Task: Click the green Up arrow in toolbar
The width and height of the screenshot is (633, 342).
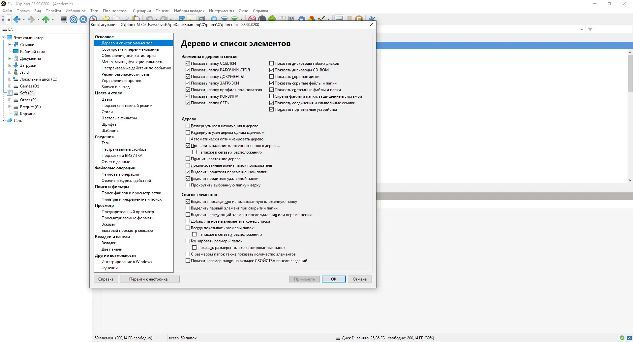Action: point(46,19)
